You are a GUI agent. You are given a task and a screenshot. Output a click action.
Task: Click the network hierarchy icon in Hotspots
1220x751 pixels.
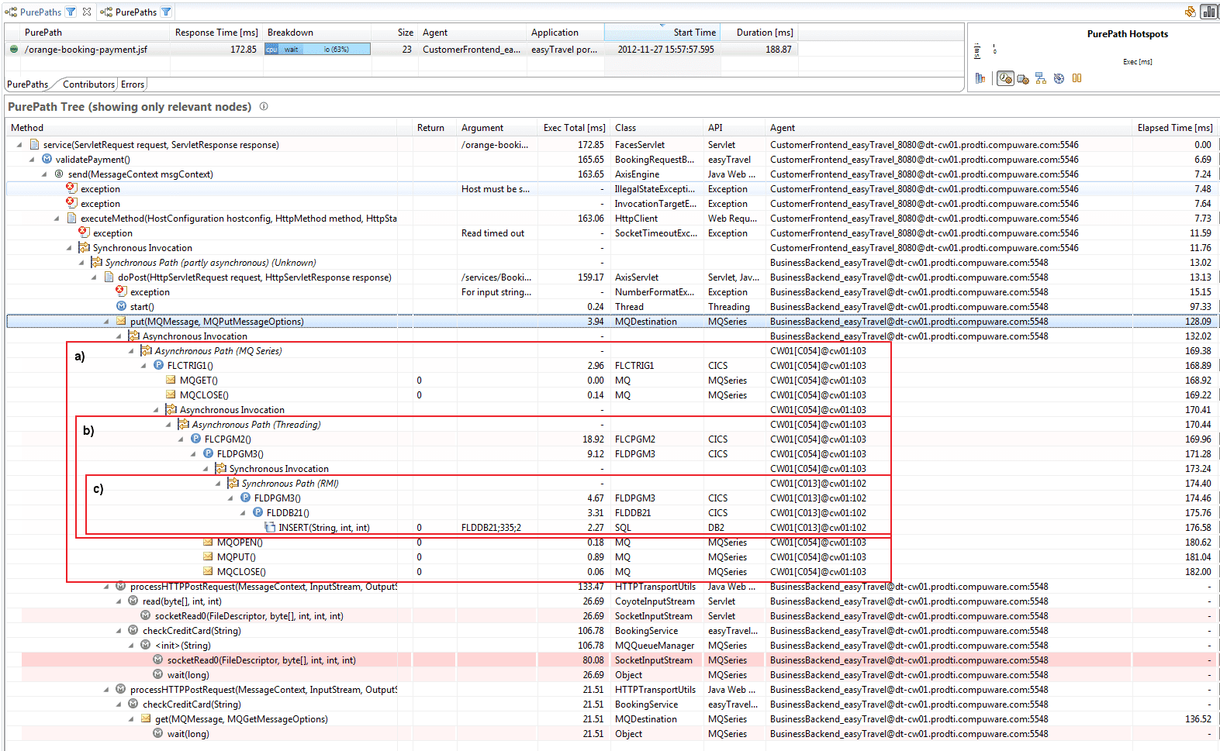(x=1041, y=78)
